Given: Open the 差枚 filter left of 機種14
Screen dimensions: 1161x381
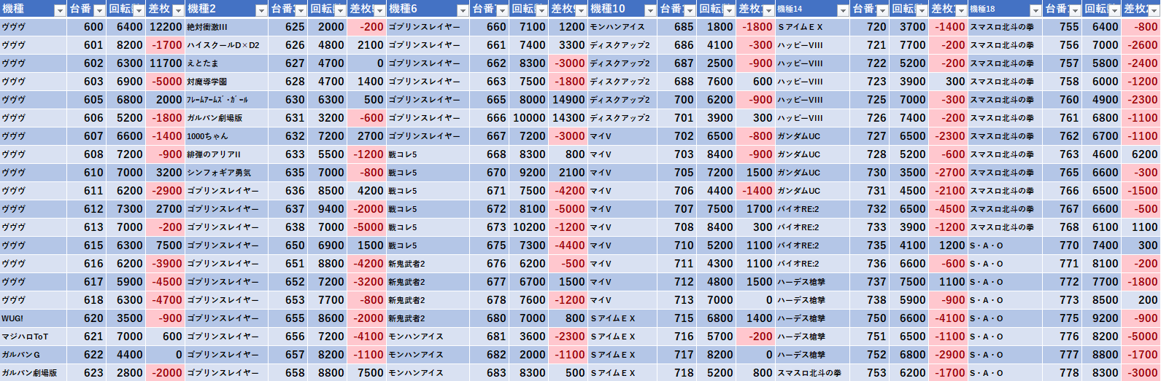Looking at the screenshot, I should coord(768,10).
